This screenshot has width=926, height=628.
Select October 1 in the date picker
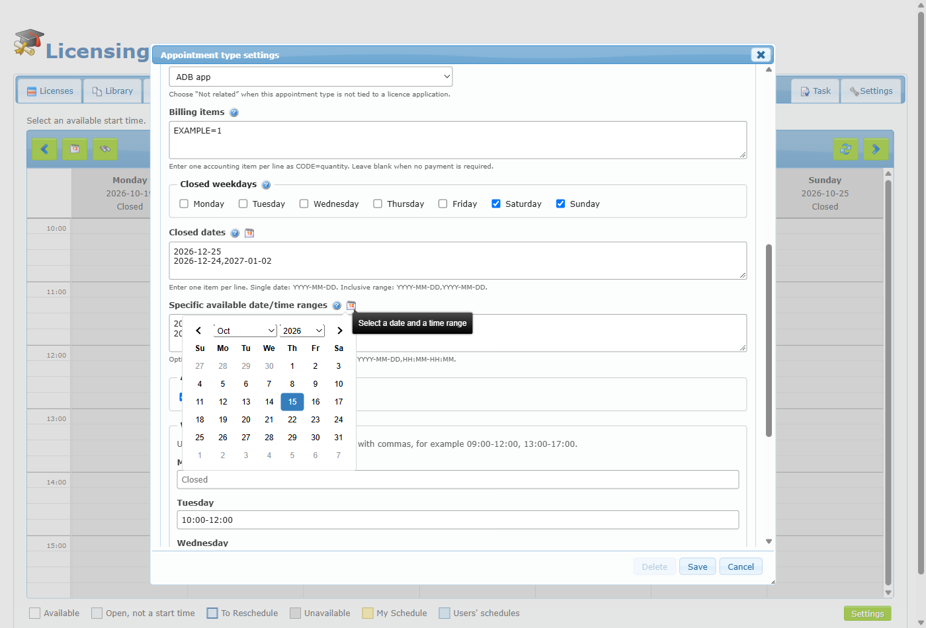click(292, 366)
